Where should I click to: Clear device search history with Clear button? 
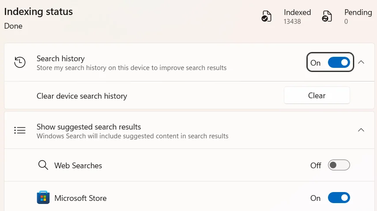[317, 96]
